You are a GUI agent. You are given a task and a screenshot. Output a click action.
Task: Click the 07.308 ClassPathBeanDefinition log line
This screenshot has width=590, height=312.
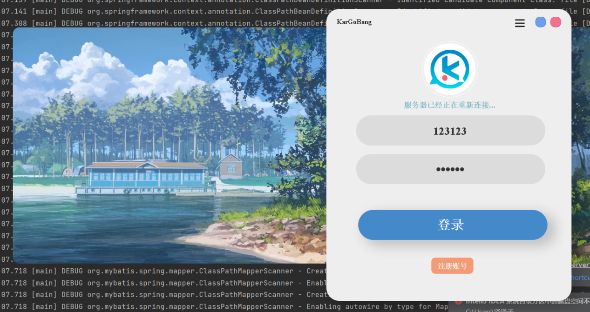[163, 23]
